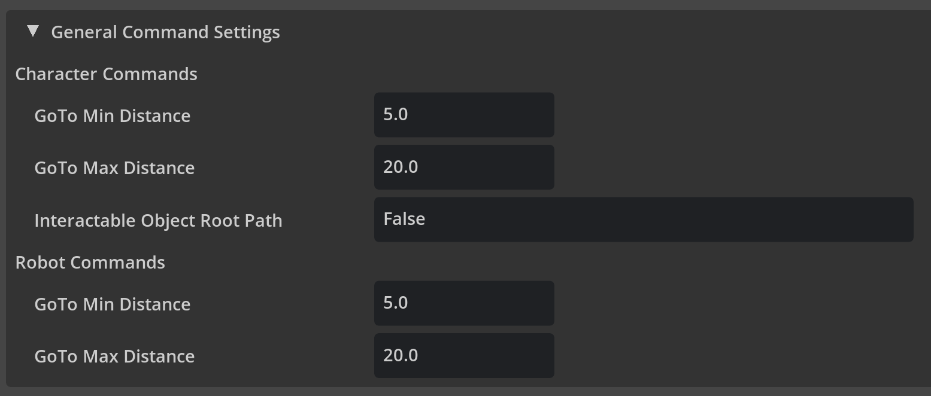Click Character GoTo Min Distance label text
The height and width of the screenshot is (396, 931).
[113, 115]
